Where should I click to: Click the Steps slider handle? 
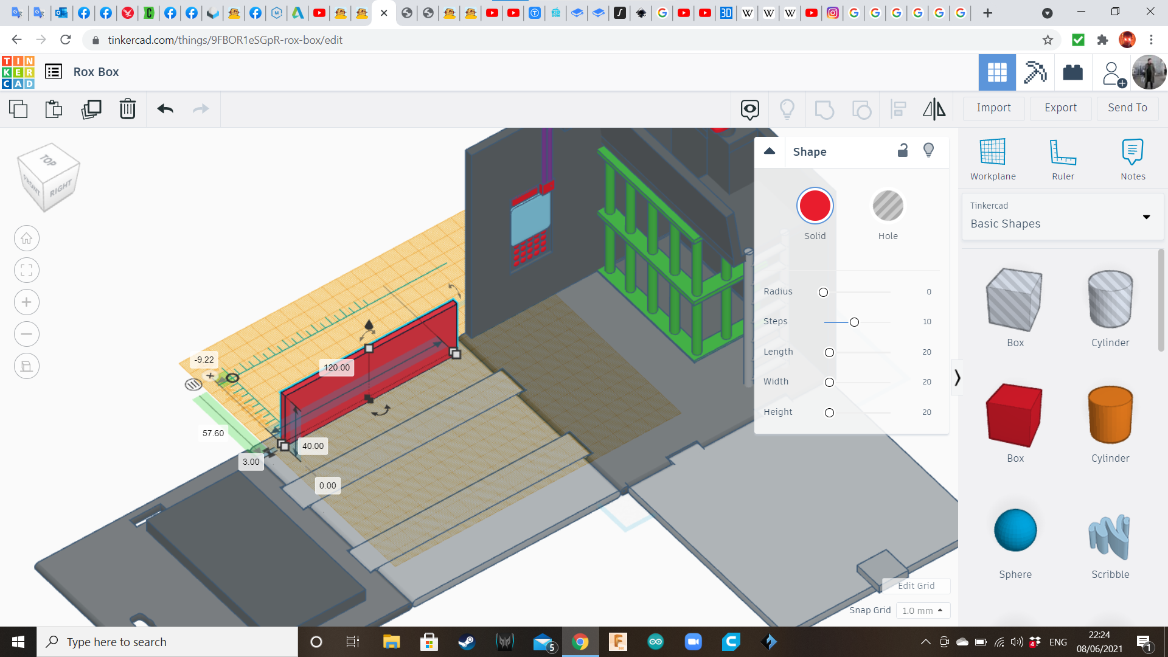tap(854, 322)
